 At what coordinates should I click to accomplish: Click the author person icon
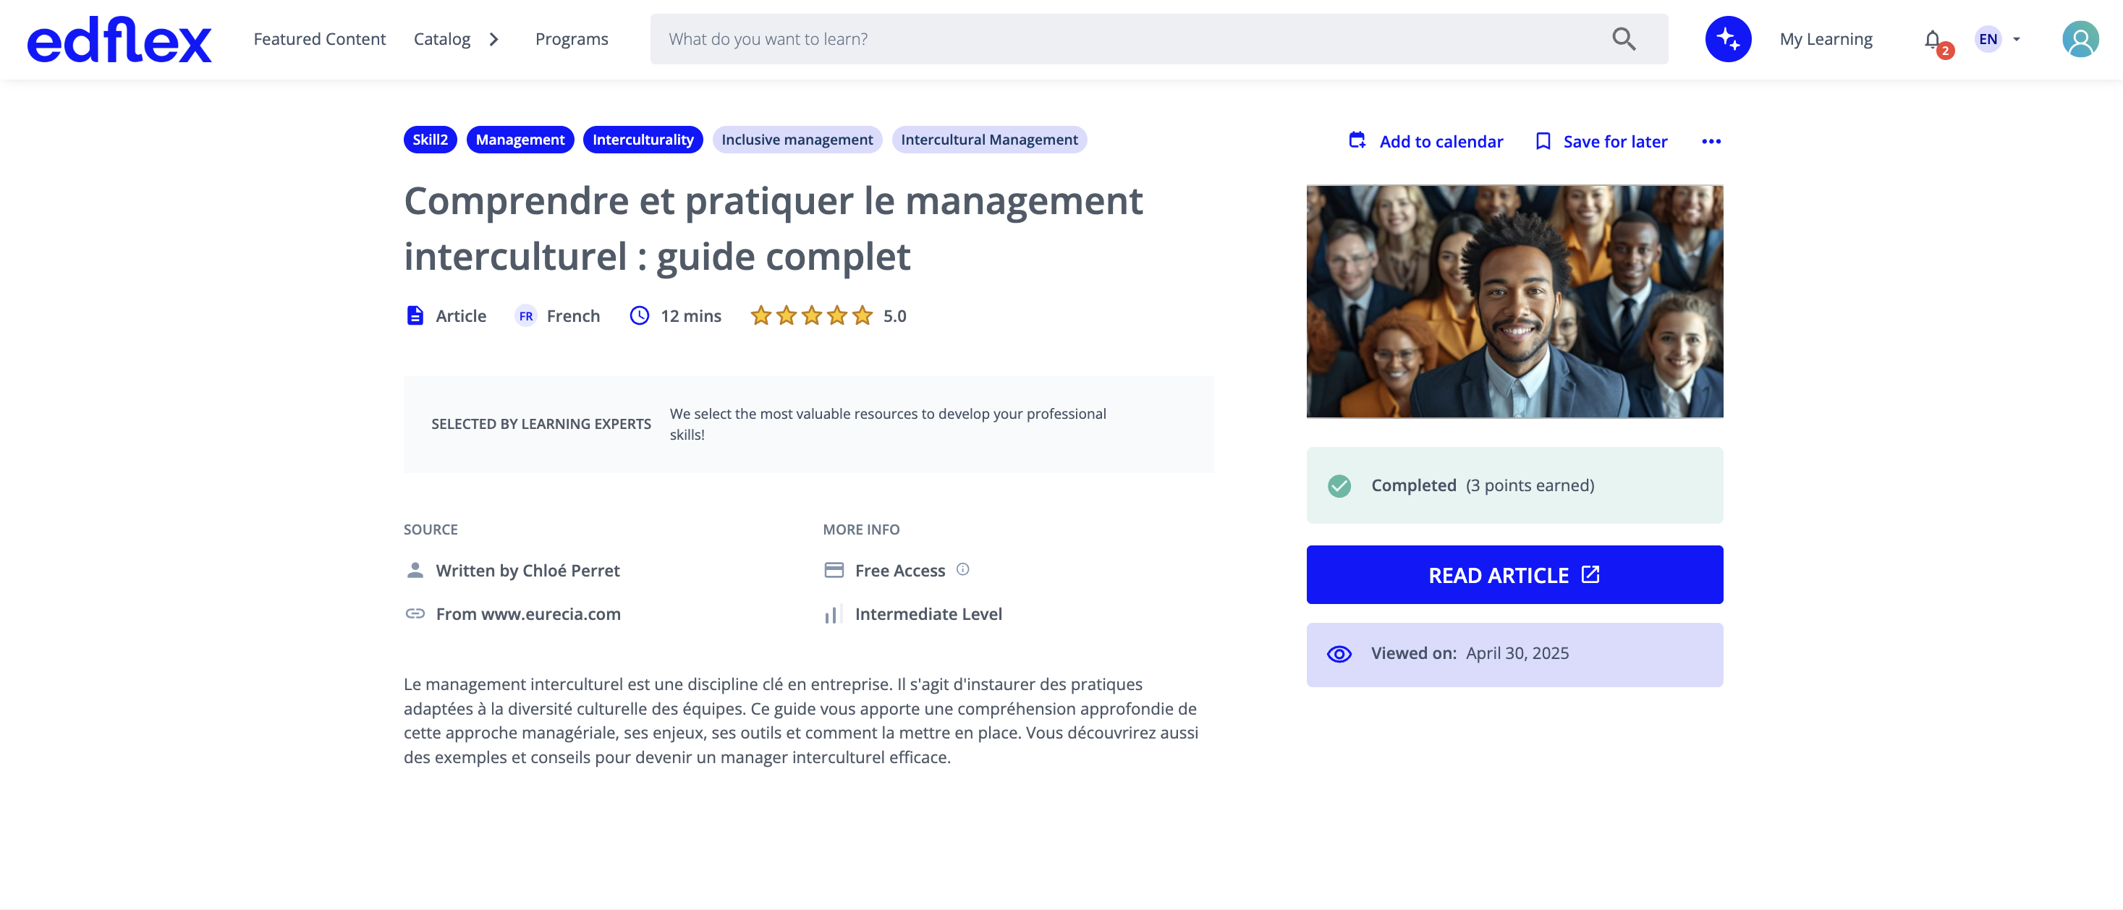[x=415, y=570]
